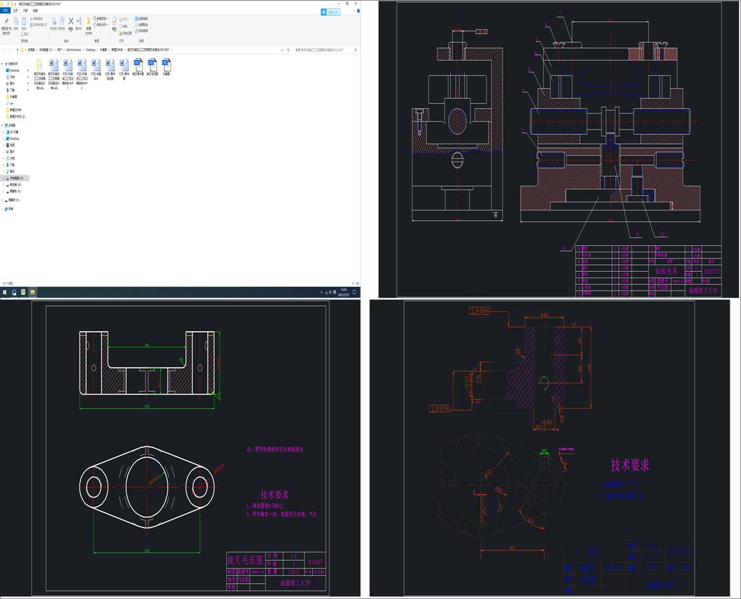
Task: Click Invert selection (反向选择) in ribbon
Action: 142,31
